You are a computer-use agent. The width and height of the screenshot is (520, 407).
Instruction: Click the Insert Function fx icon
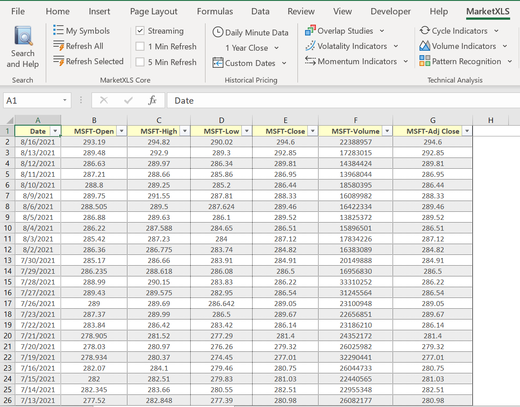[152, 100]
